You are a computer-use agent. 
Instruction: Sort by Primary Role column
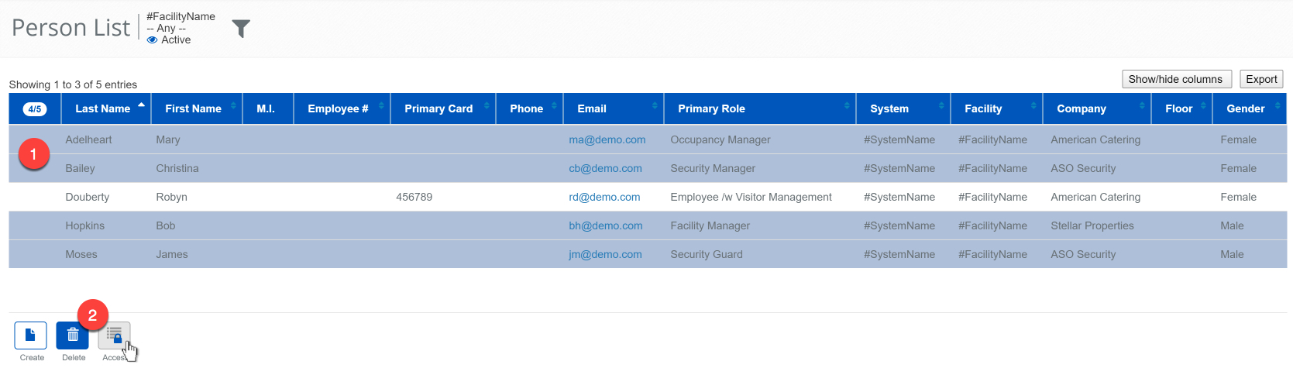[711, 109]
